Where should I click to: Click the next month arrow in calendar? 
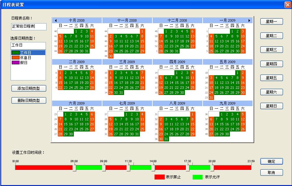pos(249,20)
